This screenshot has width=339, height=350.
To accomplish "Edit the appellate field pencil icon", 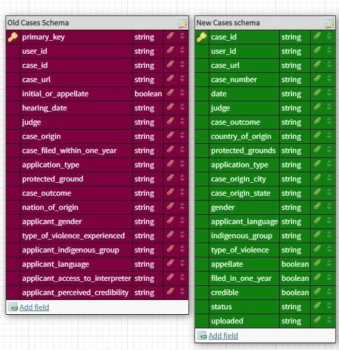I will pos(317,263).
